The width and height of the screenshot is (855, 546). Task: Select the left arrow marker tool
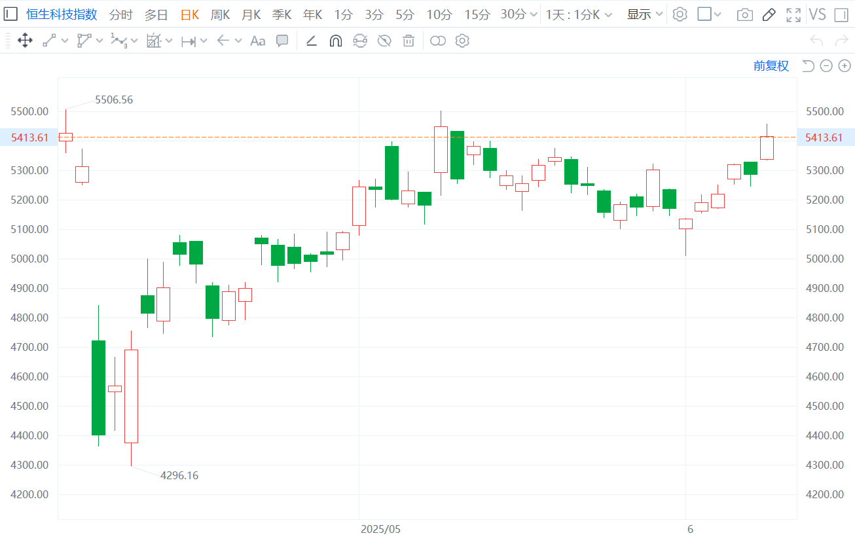pos(223,41)
